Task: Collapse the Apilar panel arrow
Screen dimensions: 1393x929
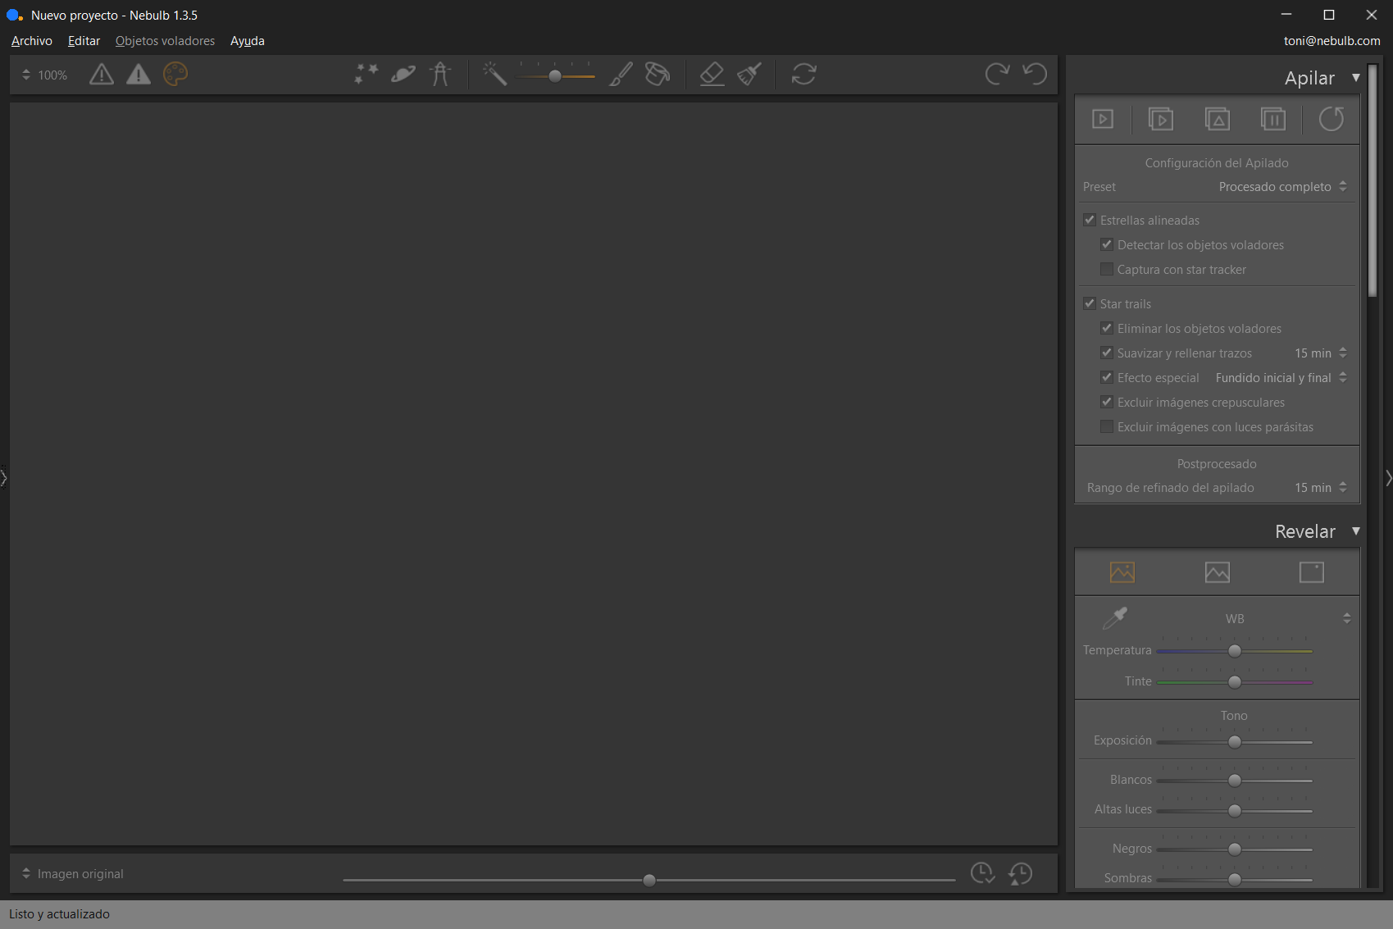Action: [x=1356, y=78]
